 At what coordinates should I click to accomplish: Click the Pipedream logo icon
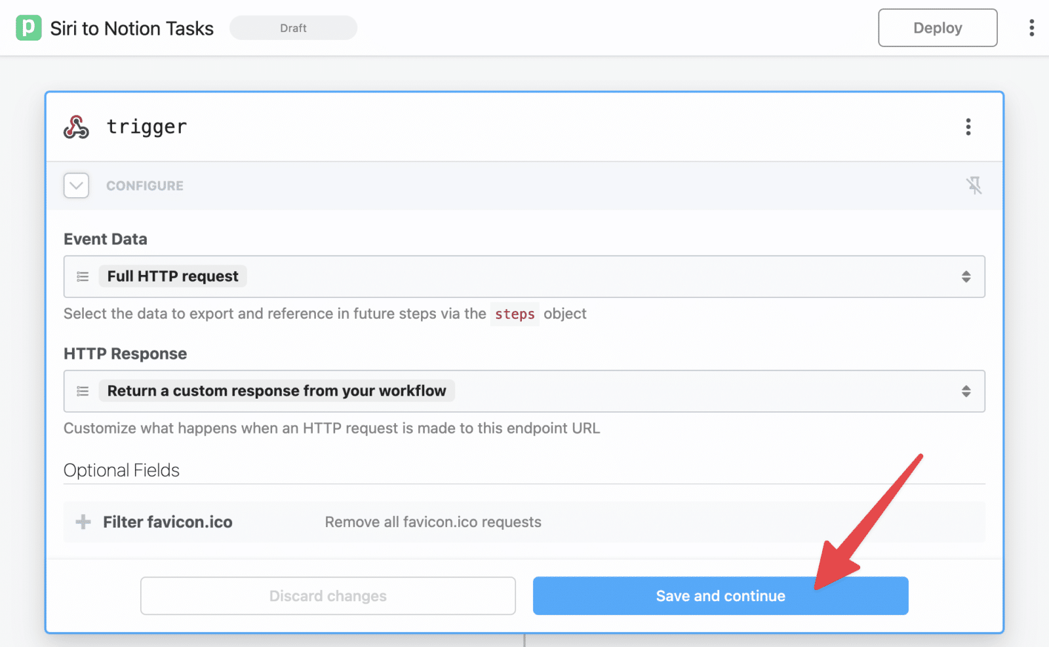(x=28, y=28)
